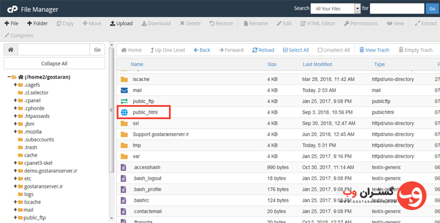Viewport: 440px width, 223px height.
Task: Collapse the /home2/gostaran root node
Action: tap(9, 77)
